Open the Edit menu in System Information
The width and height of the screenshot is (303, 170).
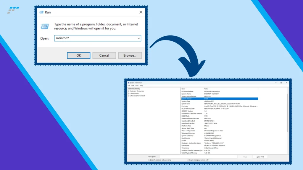click(133, 86)
